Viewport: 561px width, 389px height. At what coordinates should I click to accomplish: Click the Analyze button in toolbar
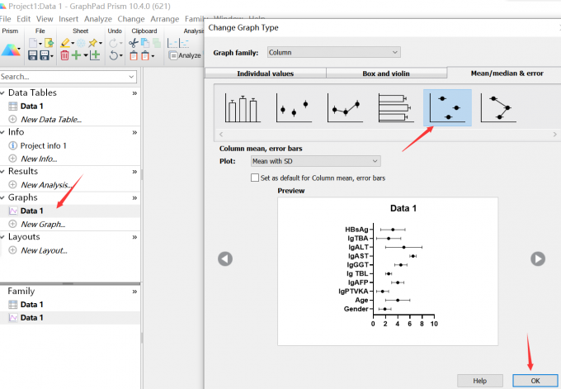pos(185,55)
